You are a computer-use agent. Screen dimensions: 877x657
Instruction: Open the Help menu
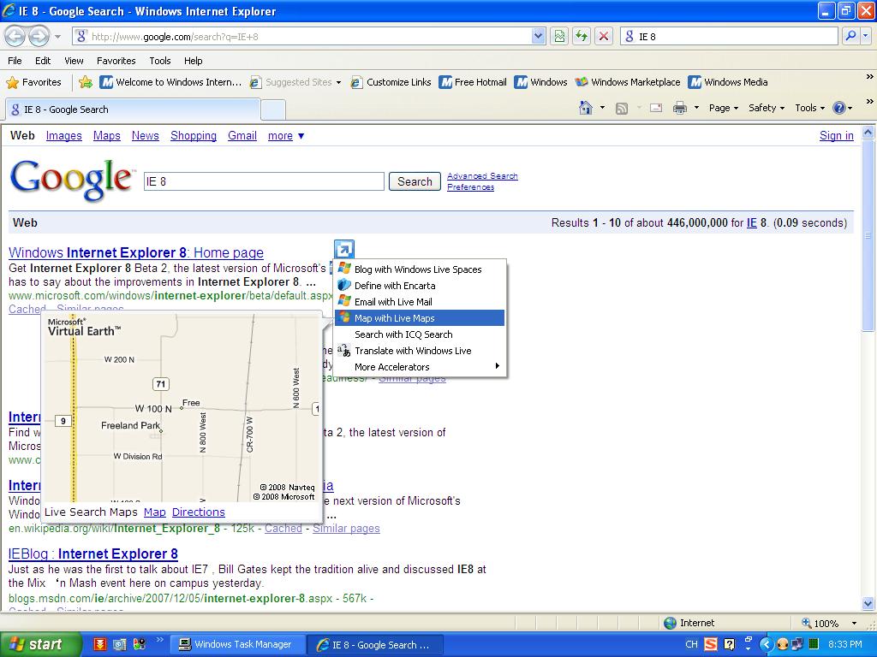(x=193, y=61)
